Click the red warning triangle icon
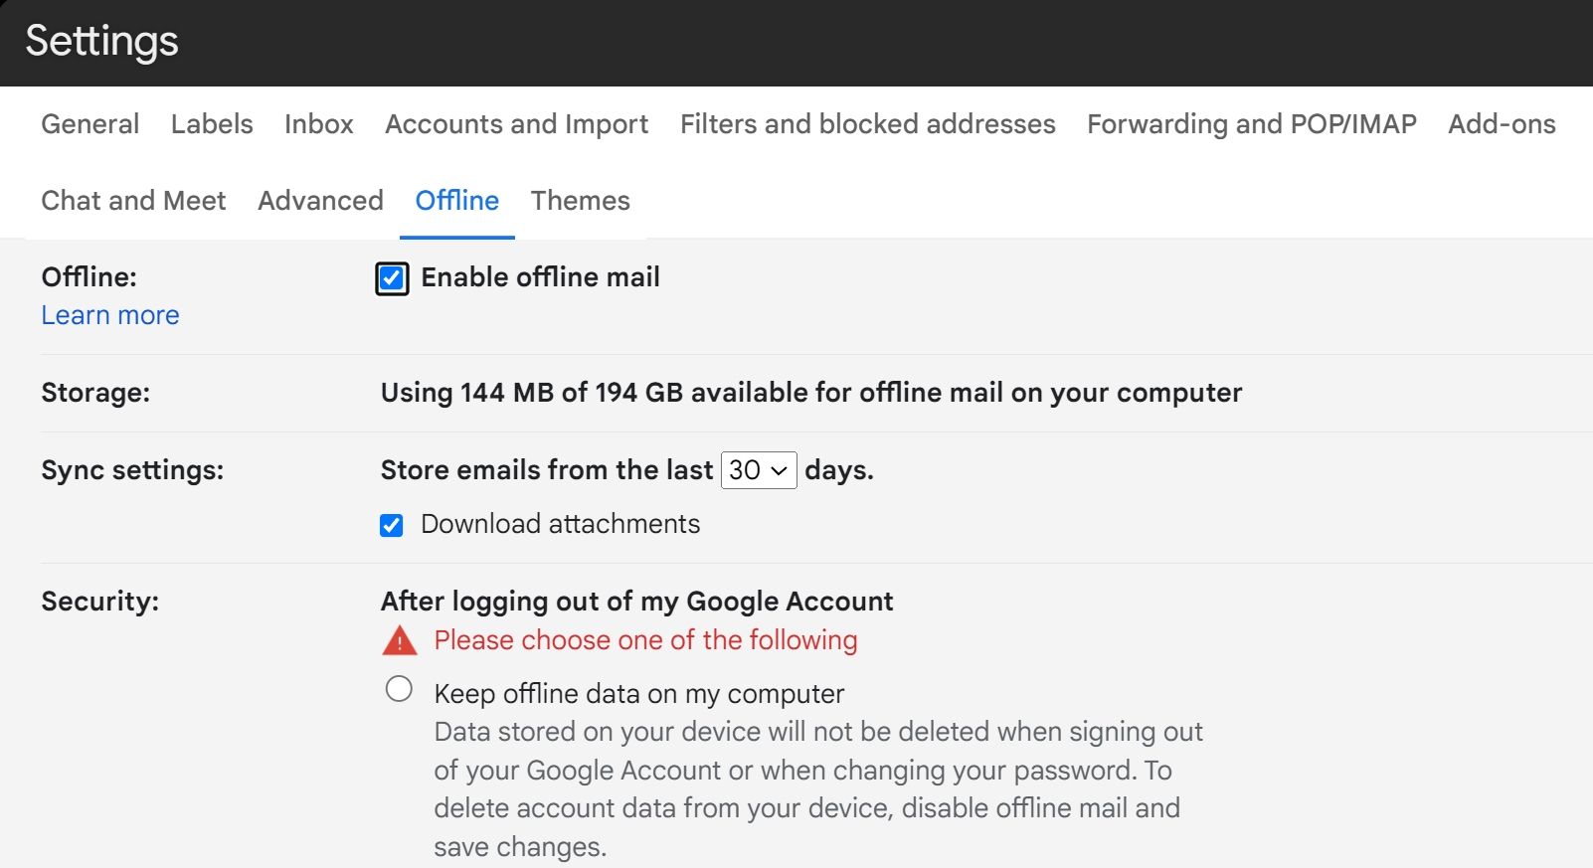The width and height of the screenshot is (1593, 868). [398, 640]
